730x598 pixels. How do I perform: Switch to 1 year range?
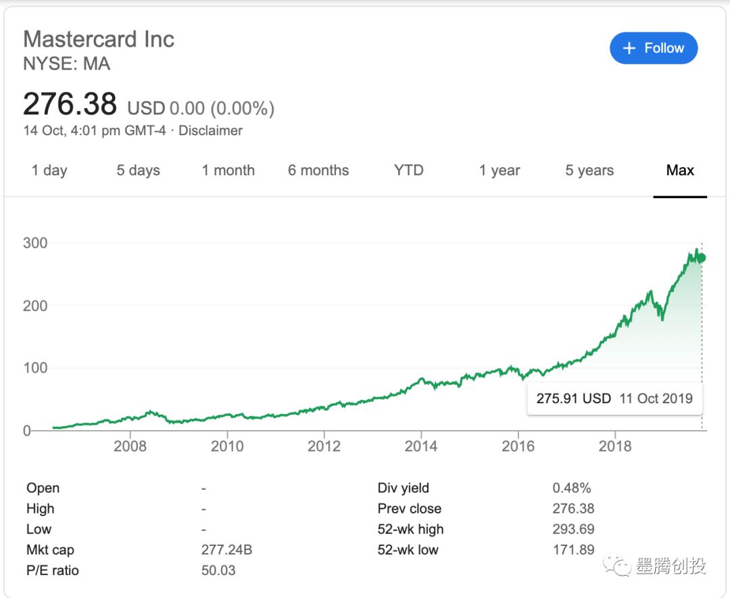point(500,170)
